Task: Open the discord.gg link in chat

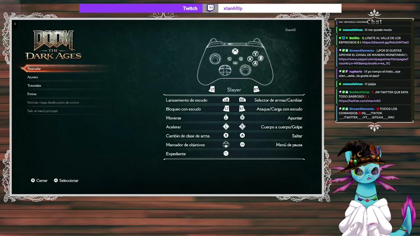Action: tap(386, 42)
